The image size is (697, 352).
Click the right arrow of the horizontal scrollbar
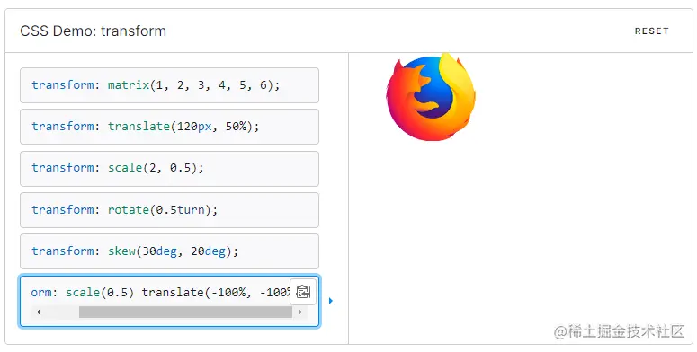pos(300,312)
